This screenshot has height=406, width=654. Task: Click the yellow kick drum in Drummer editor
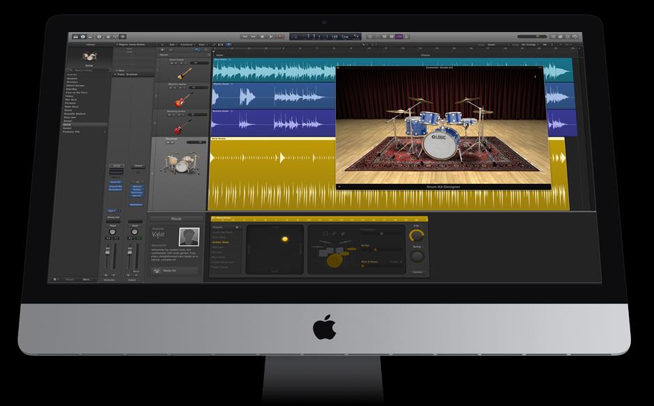tap(334, 260)
